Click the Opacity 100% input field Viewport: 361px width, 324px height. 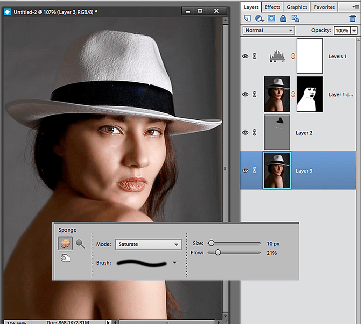pyautogui.click(x=342, y=31)
